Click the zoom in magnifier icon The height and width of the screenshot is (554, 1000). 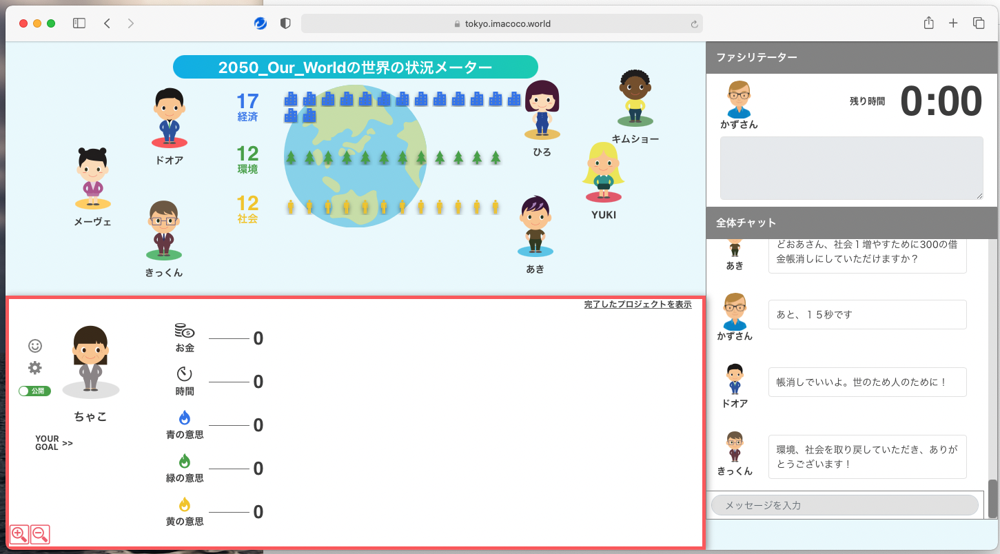click(x=19, y=534)
